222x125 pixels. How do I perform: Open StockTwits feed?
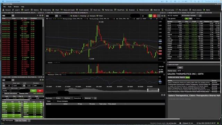tap(119, 10)
